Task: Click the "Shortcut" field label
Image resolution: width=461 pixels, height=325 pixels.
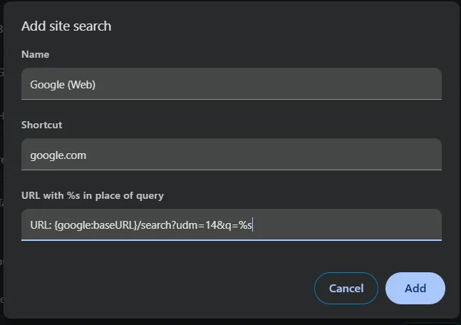Action: click(42, 125)
